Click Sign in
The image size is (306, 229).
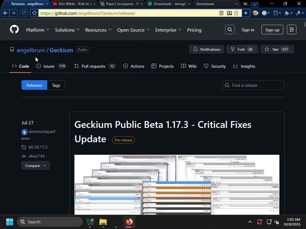248,30
